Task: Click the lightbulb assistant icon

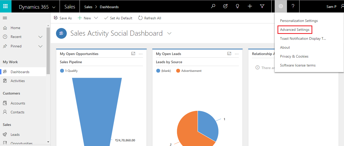Action: pyautogui.click(x=238, y=6)
